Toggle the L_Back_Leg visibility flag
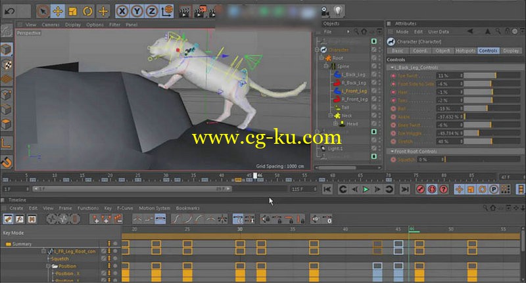Screen dimensions: 526x283 pyautogui.click(x=373, y=74)
